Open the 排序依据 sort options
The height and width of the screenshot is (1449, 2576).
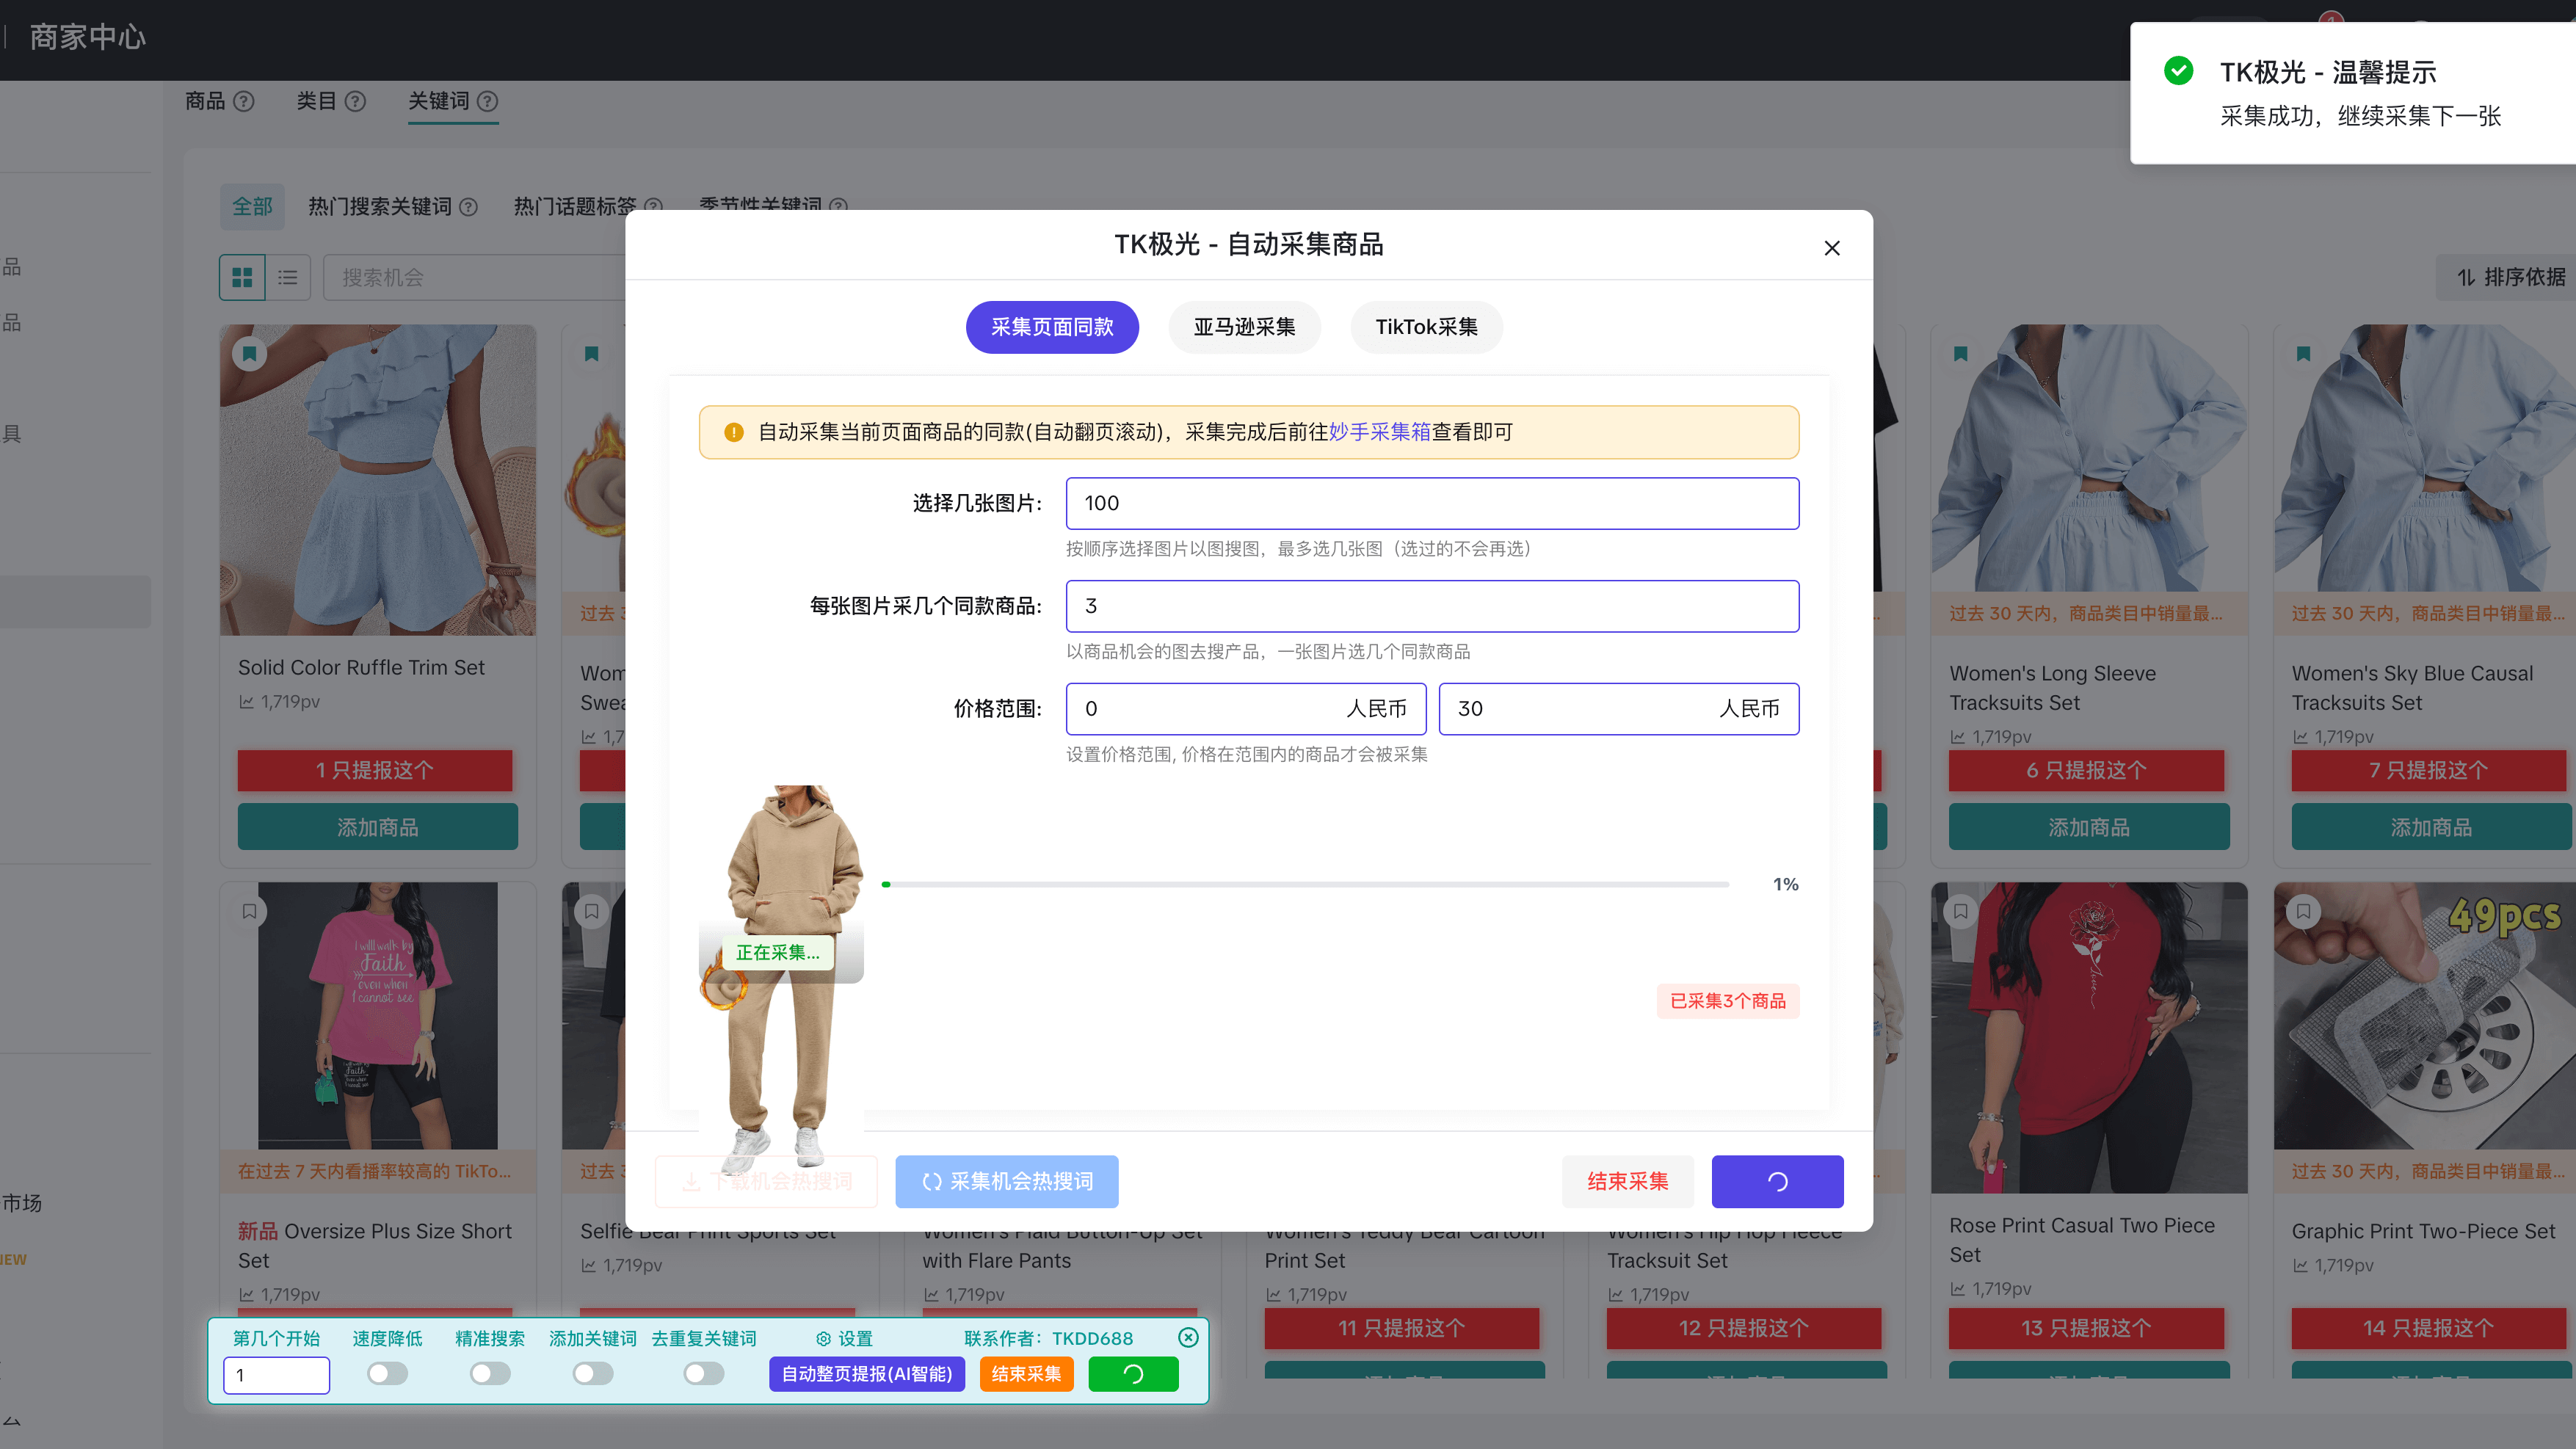(x=2510, y=277)
